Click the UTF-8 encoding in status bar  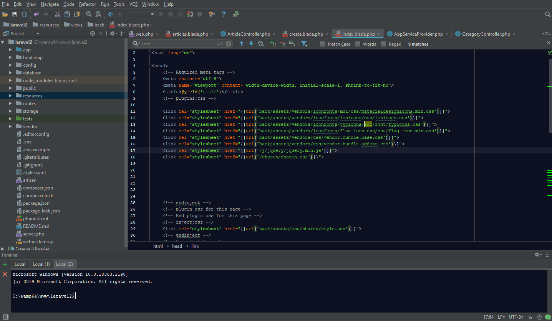(x=516, y=317)
